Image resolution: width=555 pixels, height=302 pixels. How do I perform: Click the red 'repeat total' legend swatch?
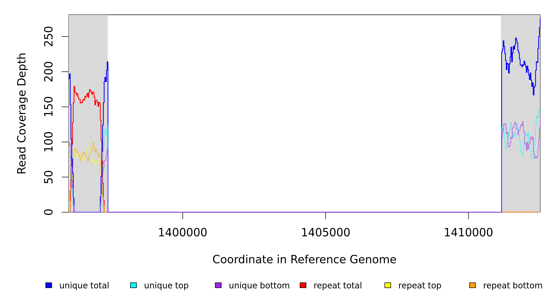point(303,285)
